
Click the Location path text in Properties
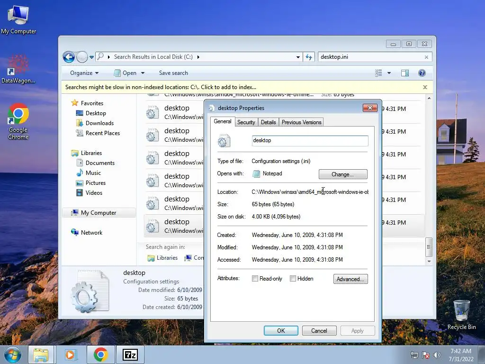310,192
